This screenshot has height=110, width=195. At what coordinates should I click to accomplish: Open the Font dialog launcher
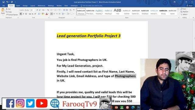pos(49,18)
